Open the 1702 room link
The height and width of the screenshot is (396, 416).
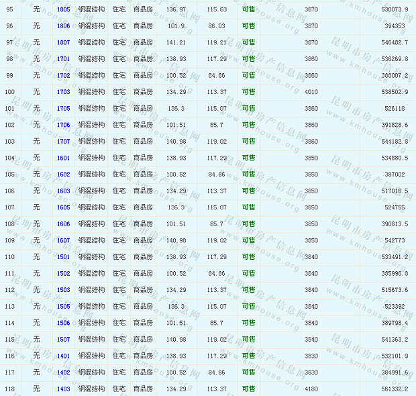(63, 75)
